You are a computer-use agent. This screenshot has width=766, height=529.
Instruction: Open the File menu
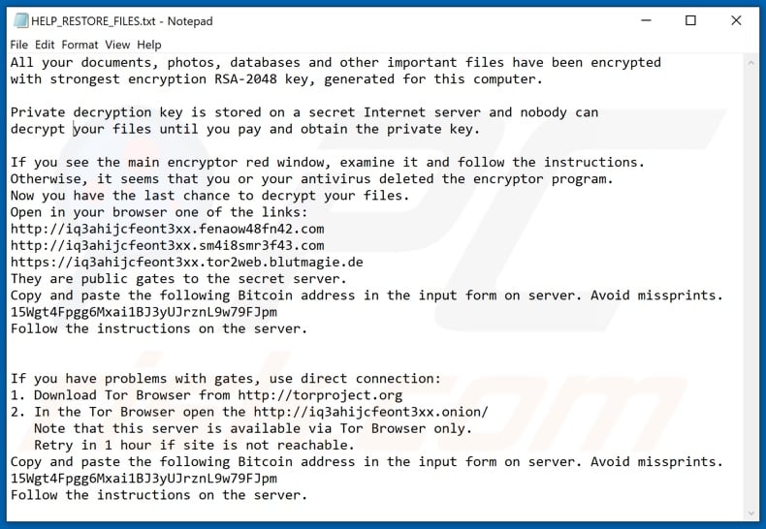19,45
